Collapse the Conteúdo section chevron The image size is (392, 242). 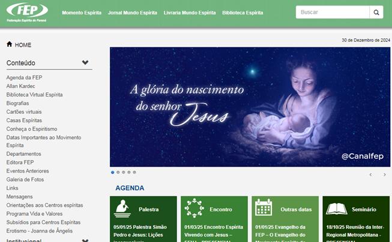[85, 62]
